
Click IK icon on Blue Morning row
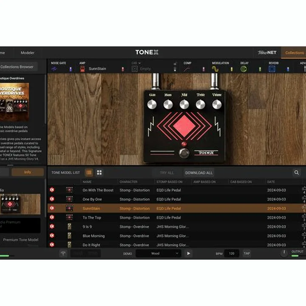(x=52, y=235)
